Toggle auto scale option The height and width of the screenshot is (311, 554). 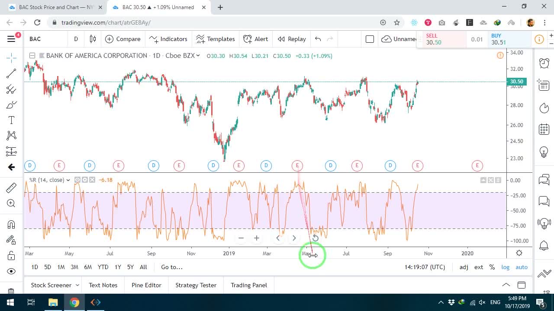(x=522, y=267)
